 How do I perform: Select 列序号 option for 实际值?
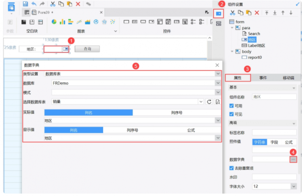tap(177, 113)
